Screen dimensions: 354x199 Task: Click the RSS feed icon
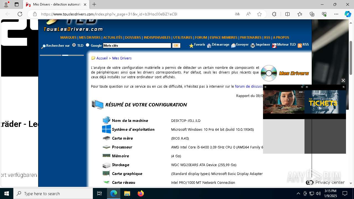click(300, 46)
